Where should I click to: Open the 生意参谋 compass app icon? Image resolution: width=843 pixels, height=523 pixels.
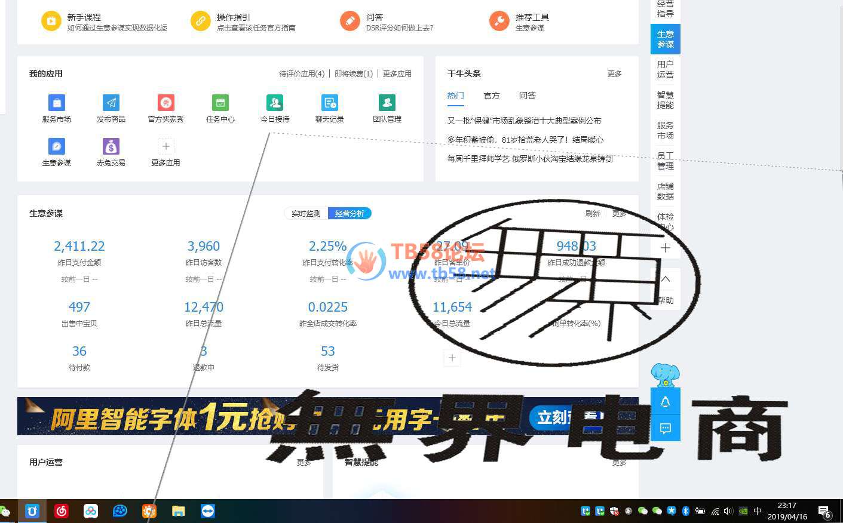pyautogui.click(x=57, y=146)
